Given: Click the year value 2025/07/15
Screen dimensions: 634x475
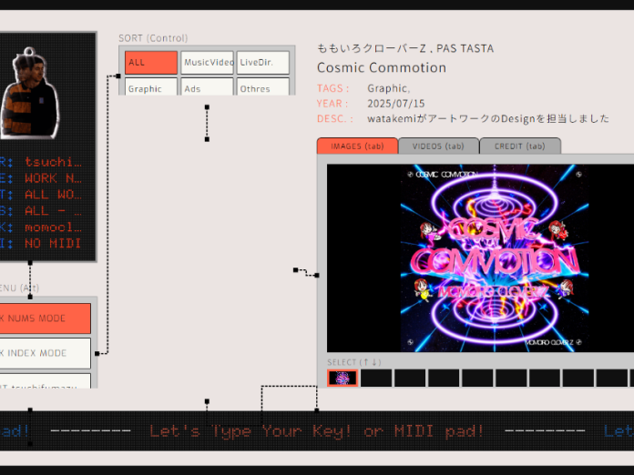Looking at the screenshot, I should 396,104.
